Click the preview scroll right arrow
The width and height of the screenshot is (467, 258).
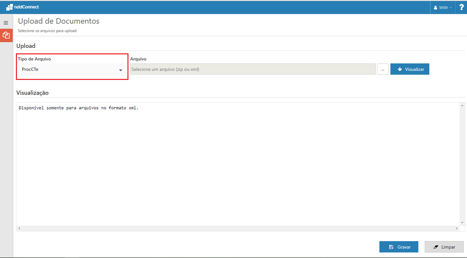457,228
